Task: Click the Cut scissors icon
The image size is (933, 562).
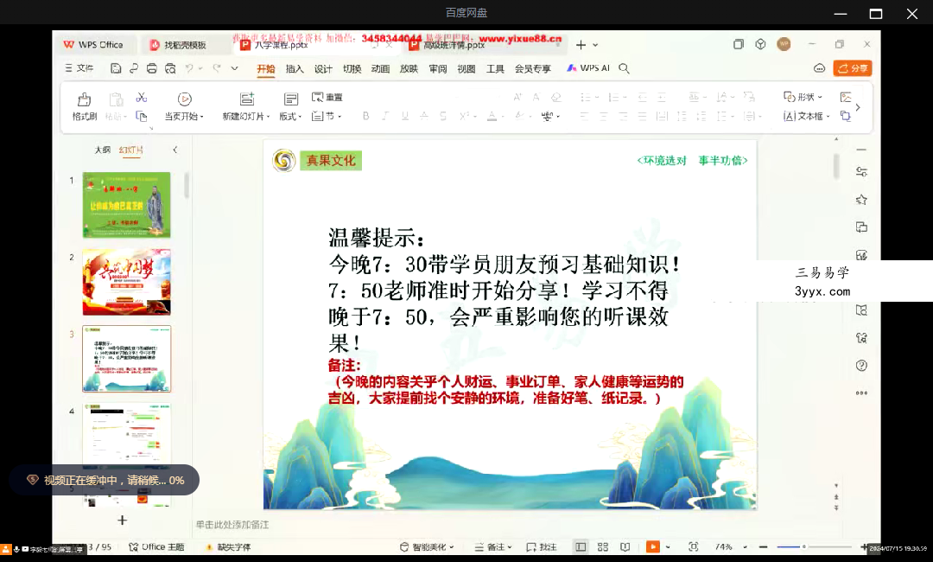Action: click(x=141, y=97)
